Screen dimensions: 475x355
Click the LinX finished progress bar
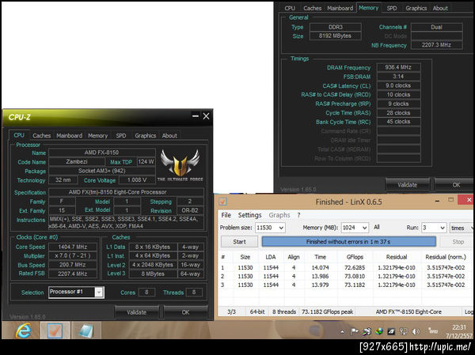click(x=348, y=241)
